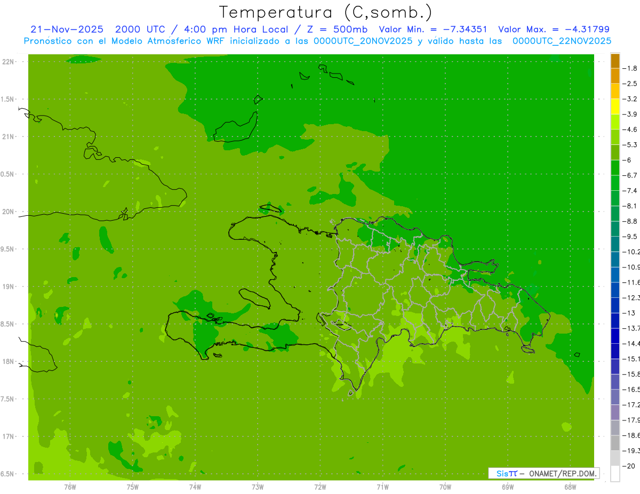The height and width of the screenshot is (494, 640).
Task: Click the title 'Temperatura (C,somb.)'
Action: (x=326, y=12)
